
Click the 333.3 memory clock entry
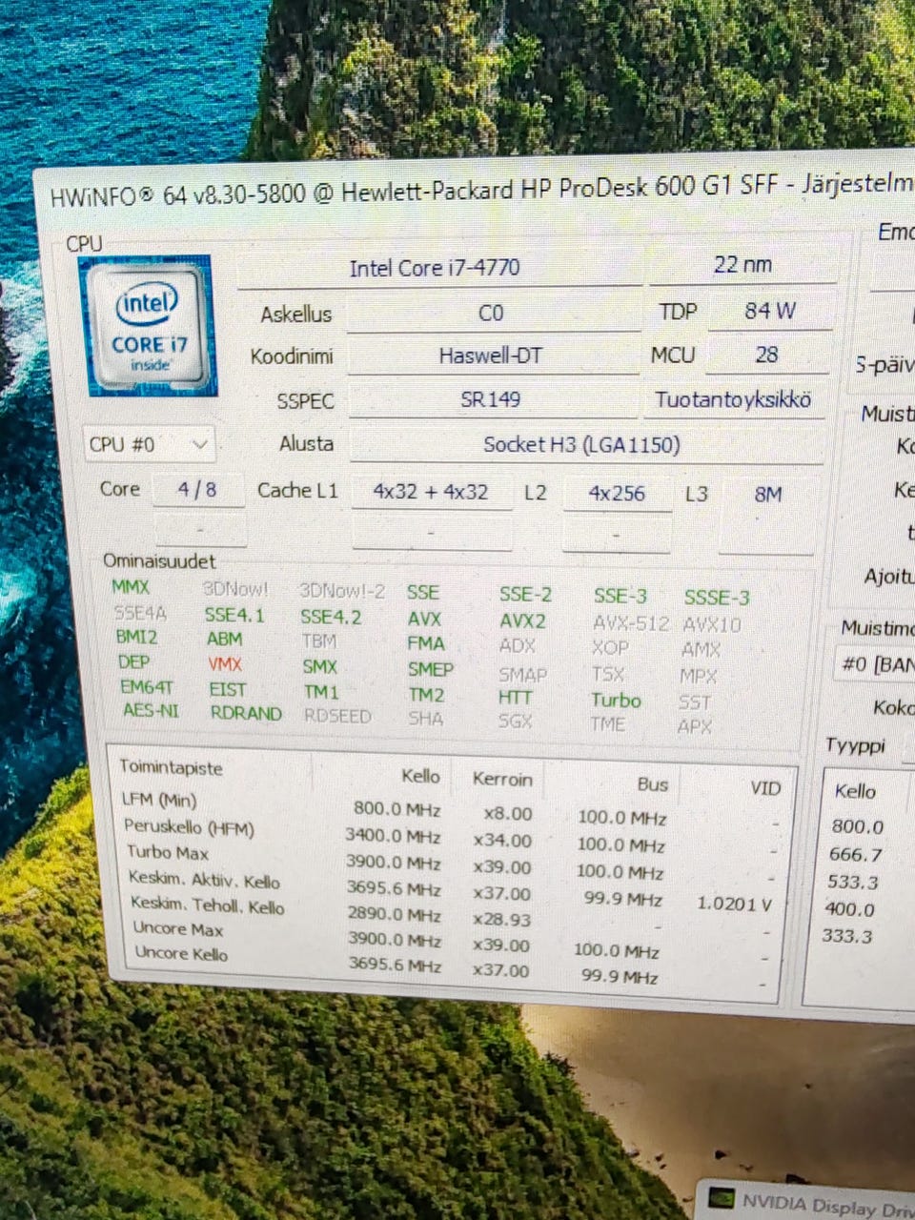point(847,936)
